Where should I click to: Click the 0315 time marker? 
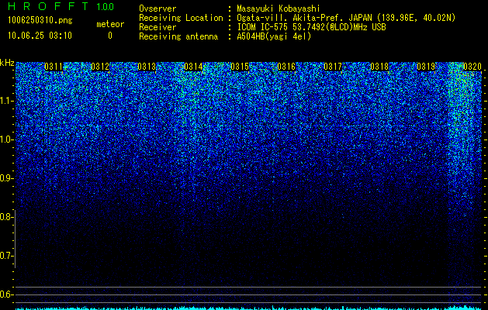coord(240,67)
